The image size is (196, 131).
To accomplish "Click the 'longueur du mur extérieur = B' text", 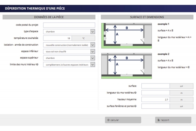I will [173, 67].
